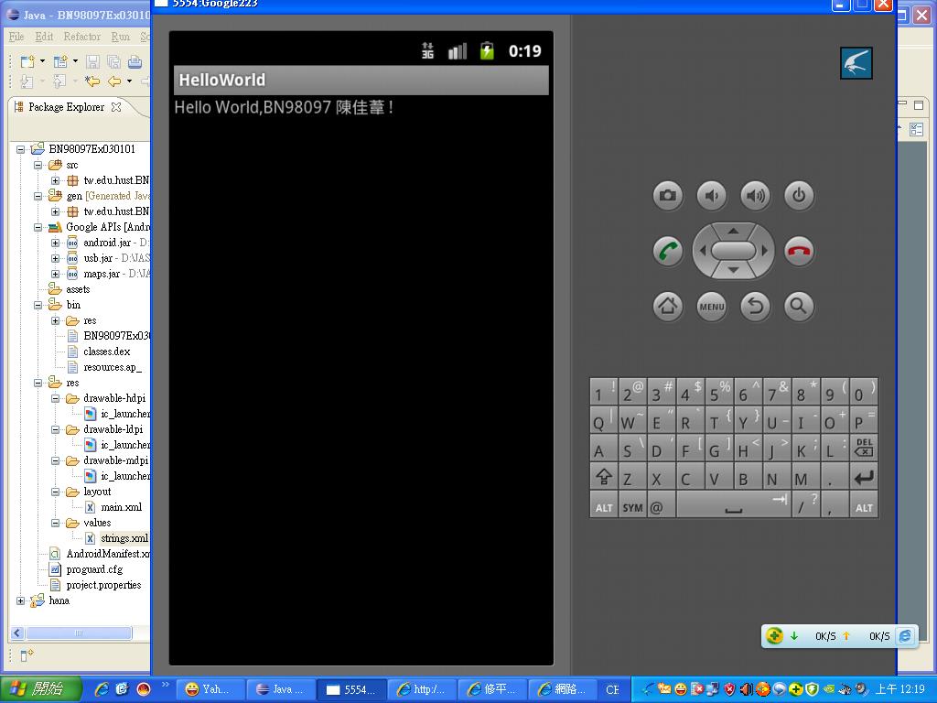Collapse the BN98097Ex030101 project node

pos(21,149)
